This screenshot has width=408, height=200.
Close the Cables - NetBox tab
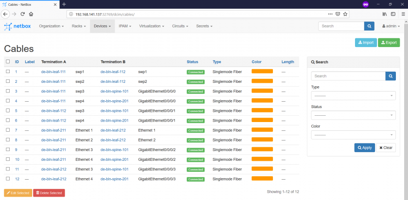[x=55, y=4]
